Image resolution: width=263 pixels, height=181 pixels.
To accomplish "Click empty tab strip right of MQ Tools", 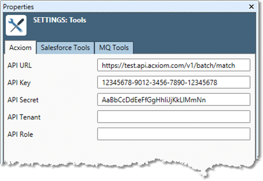I will click(192, 47).
